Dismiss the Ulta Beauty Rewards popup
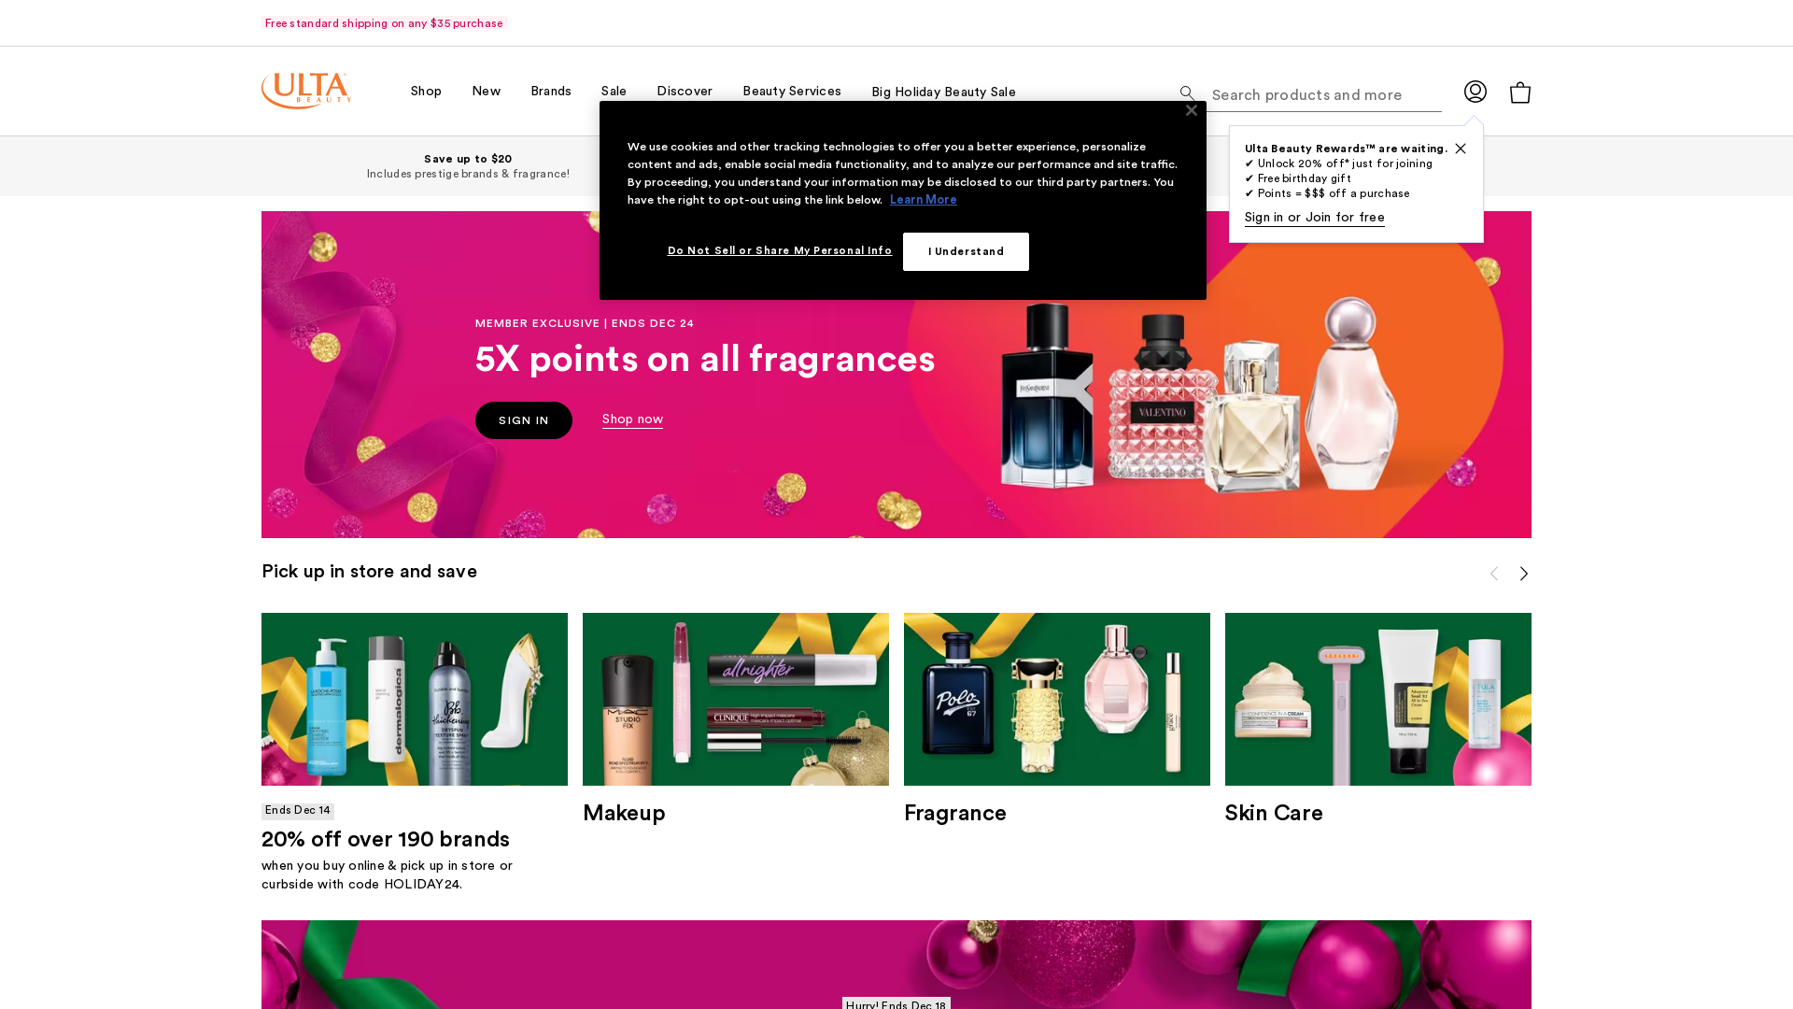 [1461, 149]
